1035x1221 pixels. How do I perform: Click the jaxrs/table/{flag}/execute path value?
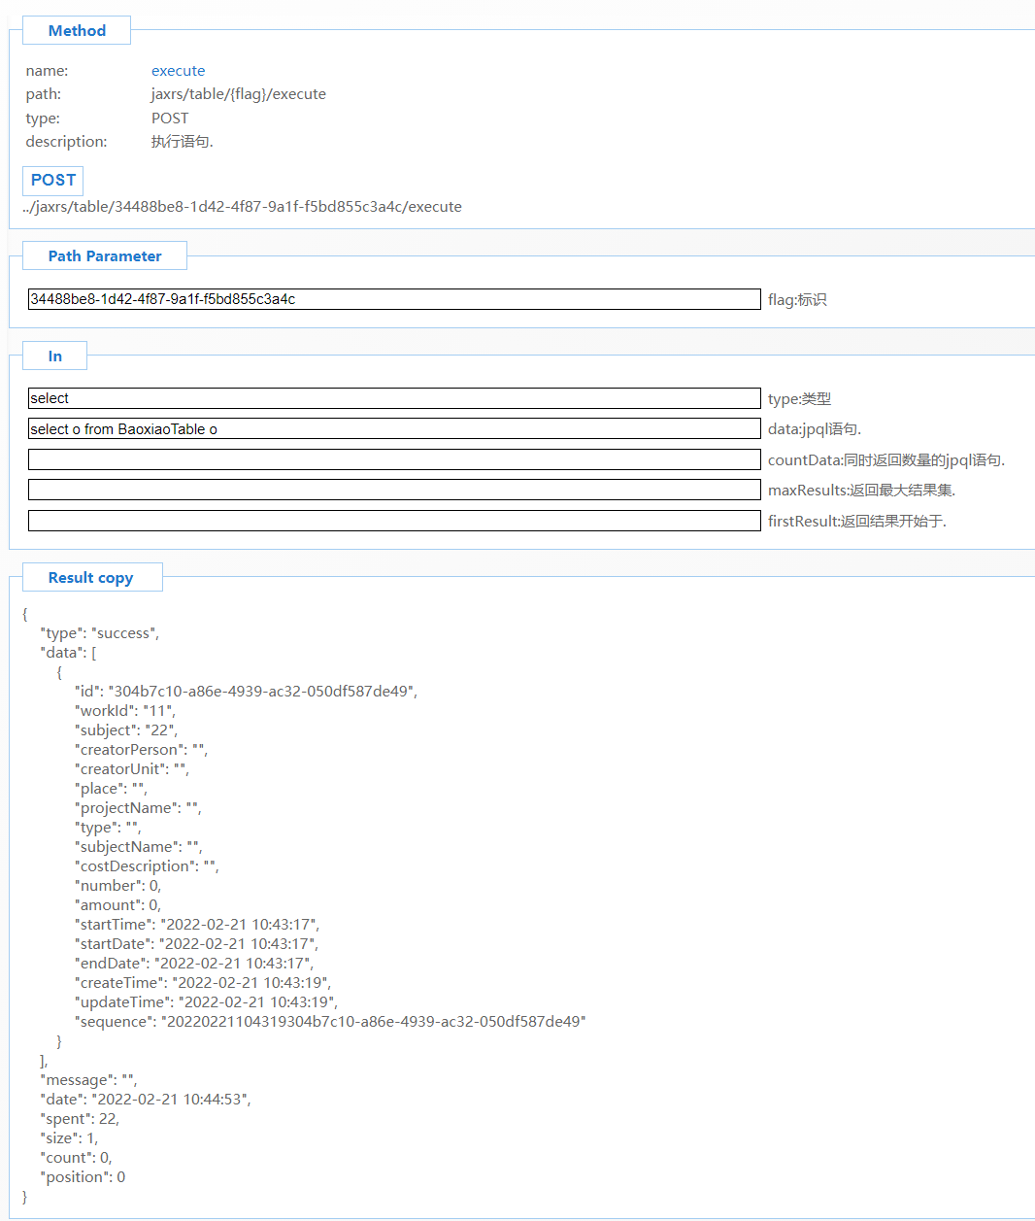point(238,94)
